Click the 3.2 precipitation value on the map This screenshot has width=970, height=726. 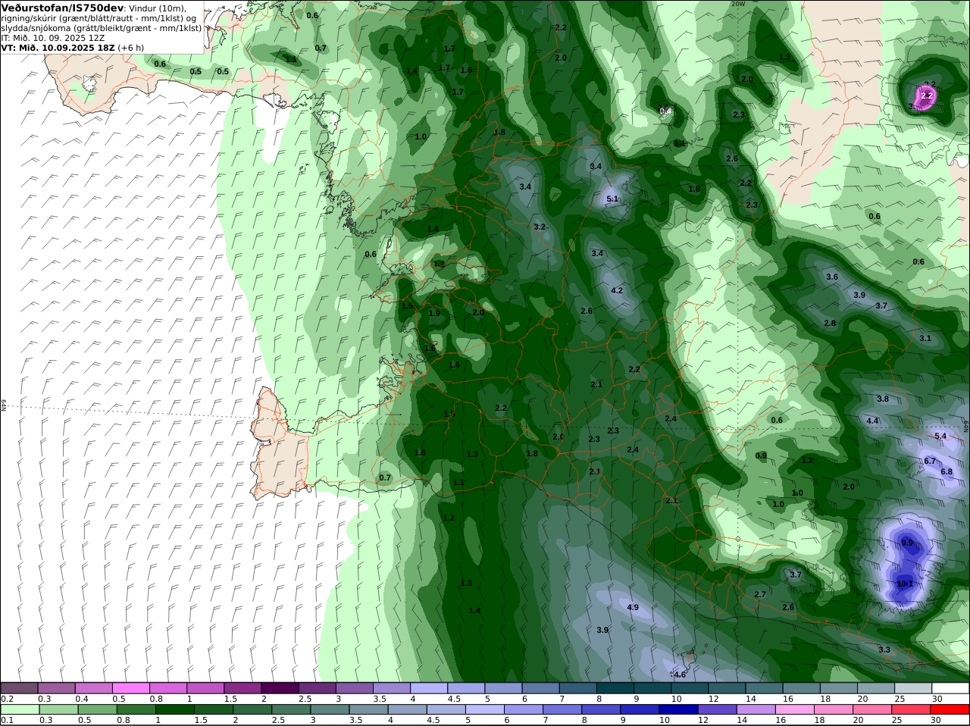pos(540,227)
